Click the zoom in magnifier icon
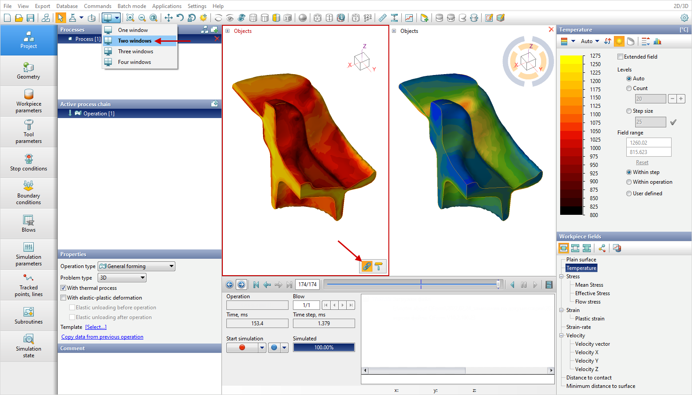 [x=130, y=18]
